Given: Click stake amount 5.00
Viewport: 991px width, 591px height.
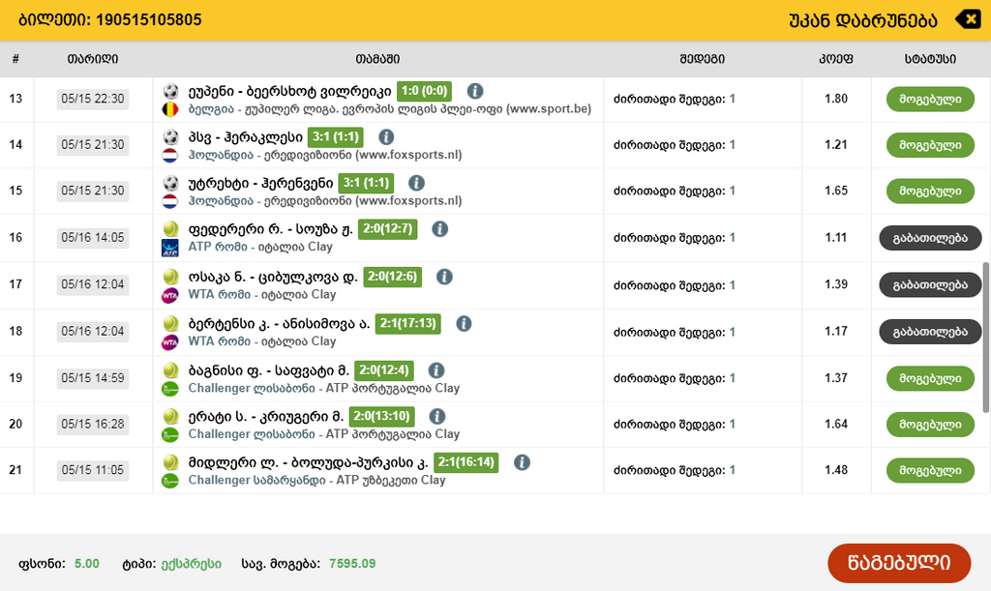Looking at the screenshot, I should tap(86, 563).
